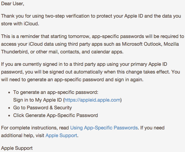The width and height of the screenshot is (185, 152).
Task: Open the https://appleid.apple.com link
Action: [x=92, y=100]
